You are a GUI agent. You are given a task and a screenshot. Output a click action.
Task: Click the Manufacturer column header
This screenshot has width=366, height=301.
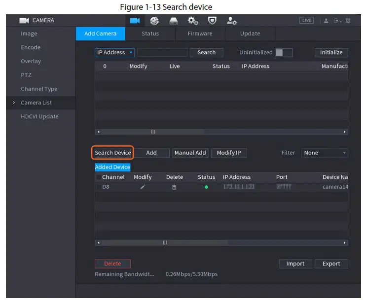point(335,67)
